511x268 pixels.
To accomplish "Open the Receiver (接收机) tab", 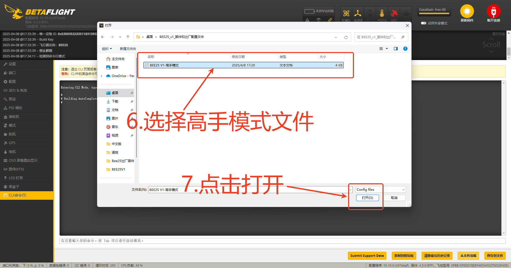I will click(x=27, y=117).
